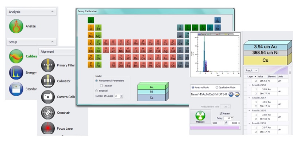Screen dimensions: 293x142
Task: Collapse the Result: 2258 group
Action: 249,85
